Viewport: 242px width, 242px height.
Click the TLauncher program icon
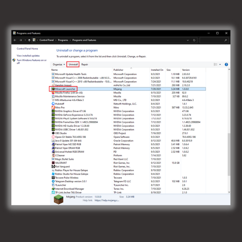tap(53, 185)
